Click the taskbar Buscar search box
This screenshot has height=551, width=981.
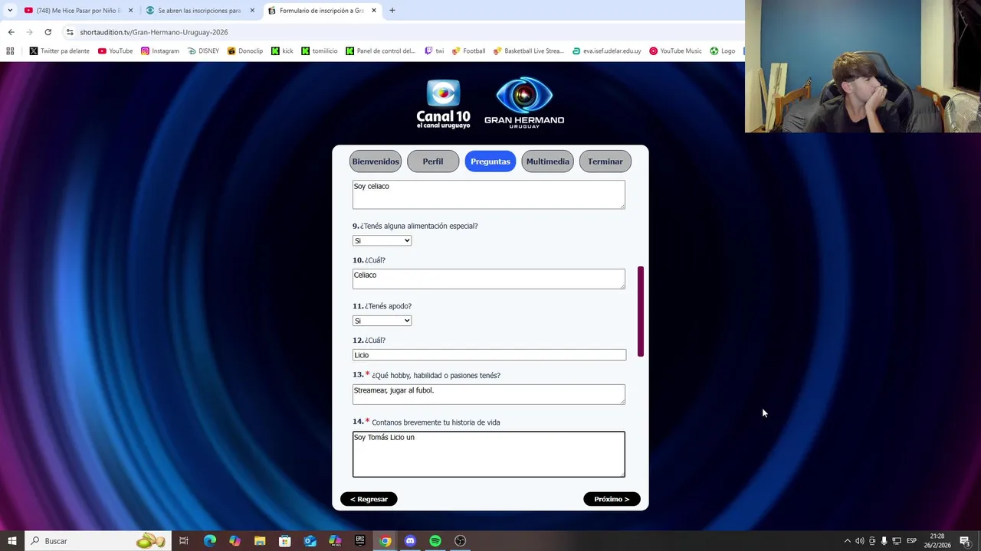pyautogui.click(x=97, y=541)
